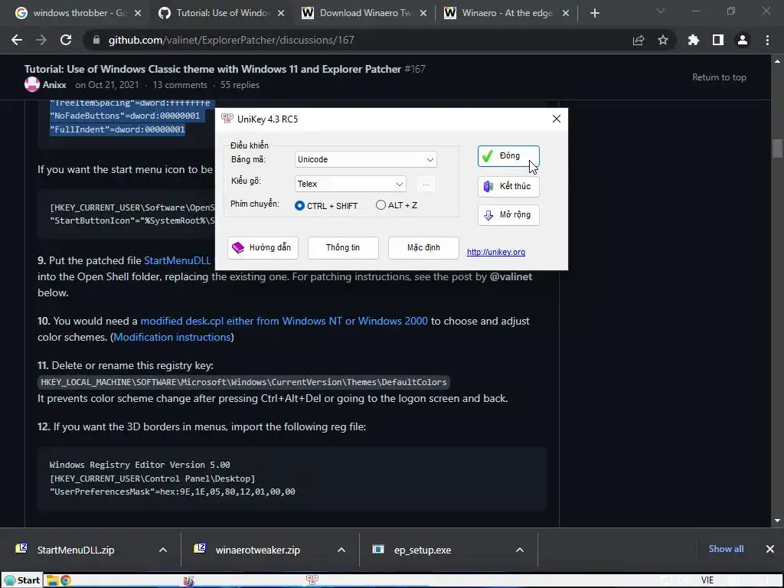
Task: Click the Kết thúc button in UniKey
Action: pyautogui.click(x=508, y=186)
